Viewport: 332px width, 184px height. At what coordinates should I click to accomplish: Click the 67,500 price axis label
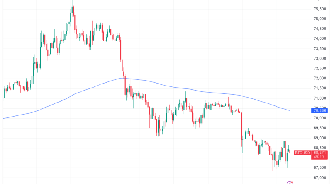pos(319,167)
